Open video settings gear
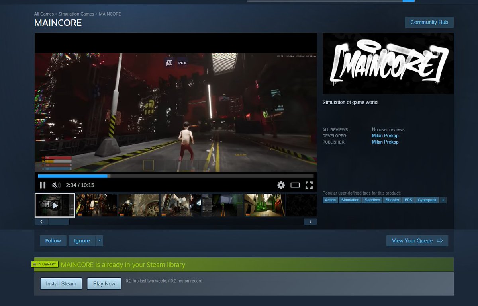Screen dimensions: 478x306 (x=281, y=185)
